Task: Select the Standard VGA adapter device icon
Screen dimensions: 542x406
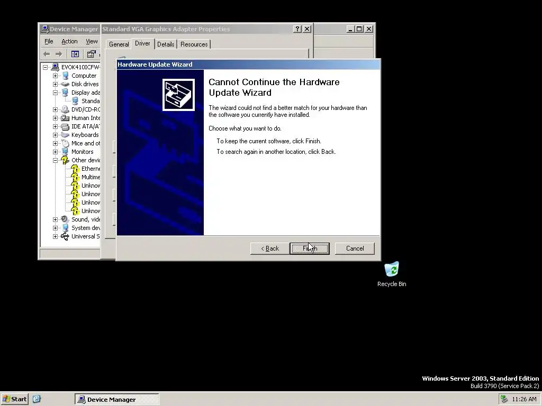Action: click(75, 101)
